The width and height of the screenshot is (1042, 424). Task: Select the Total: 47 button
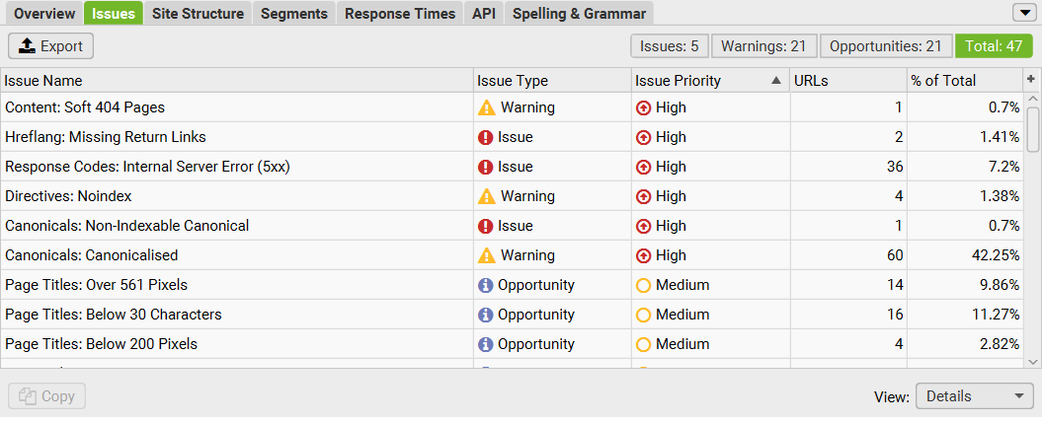(x=995, y=46)
